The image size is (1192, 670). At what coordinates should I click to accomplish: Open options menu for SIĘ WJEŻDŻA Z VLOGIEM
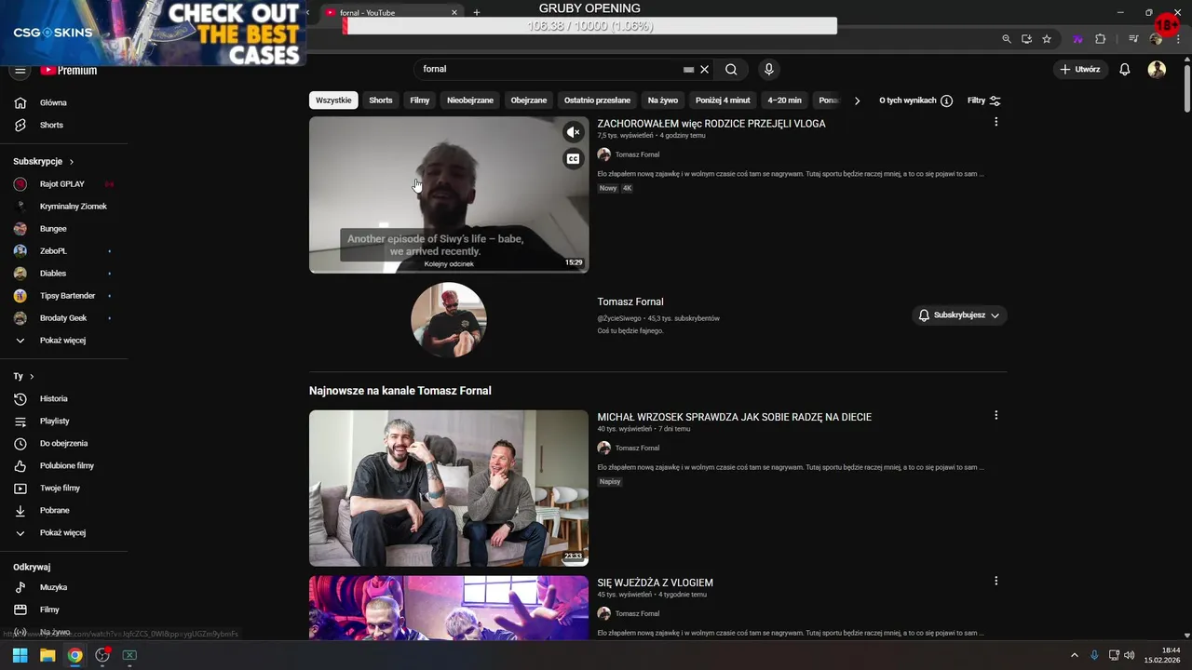(x=996, y=581)
